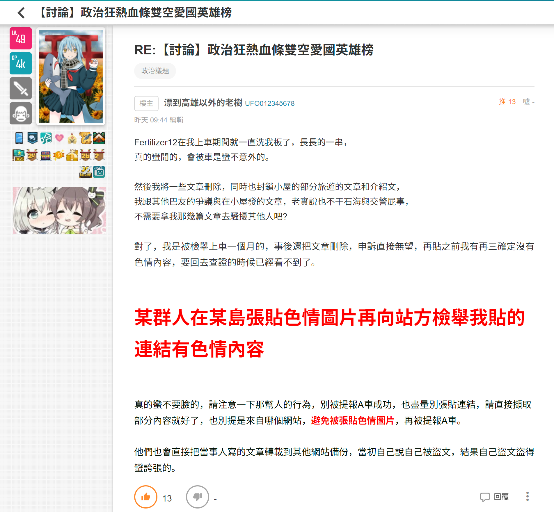Click the 樓主 label
This screenshot has height=512, width=554.
tap(146, 104)
